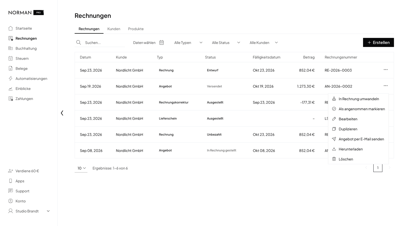Screen dimensions: 402x226
Task: Go to page 1 in pagination
Action: tap(378, 168)
